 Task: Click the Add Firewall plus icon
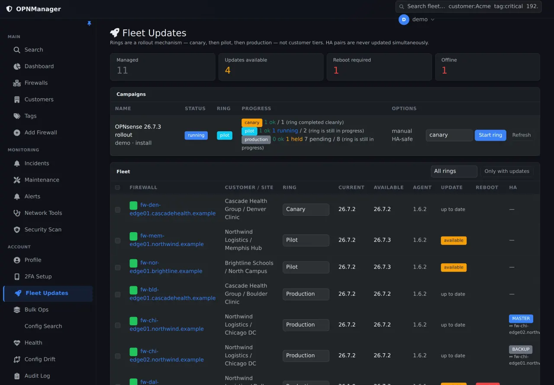17,133
